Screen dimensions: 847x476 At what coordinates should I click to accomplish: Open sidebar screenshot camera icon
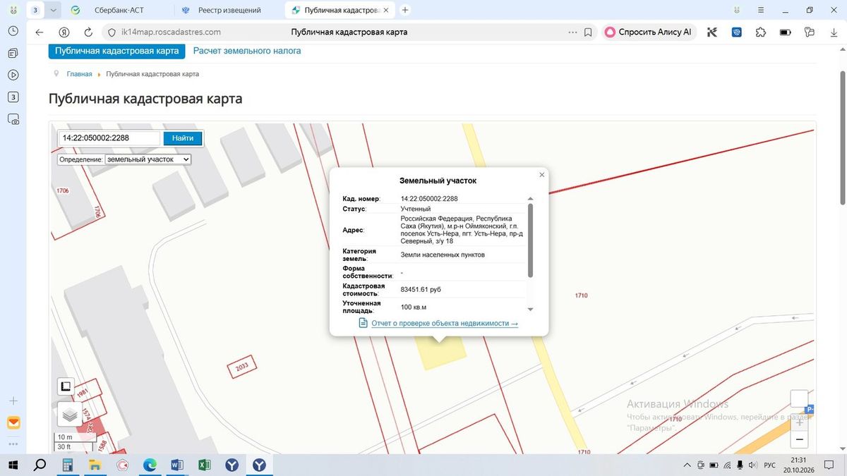pyautogui.click(x=13, y=119)
